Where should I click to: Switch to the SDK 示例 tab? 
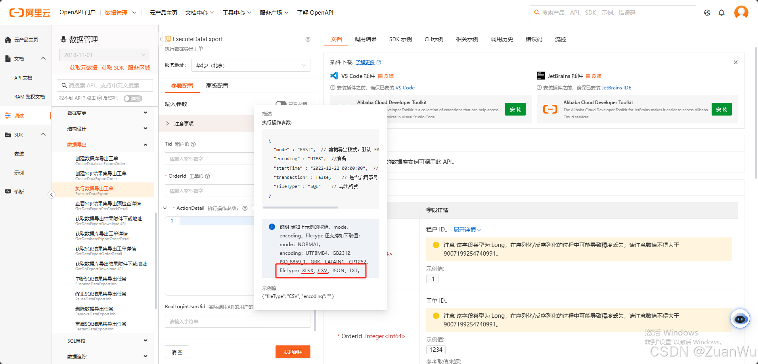click(400, 39)
